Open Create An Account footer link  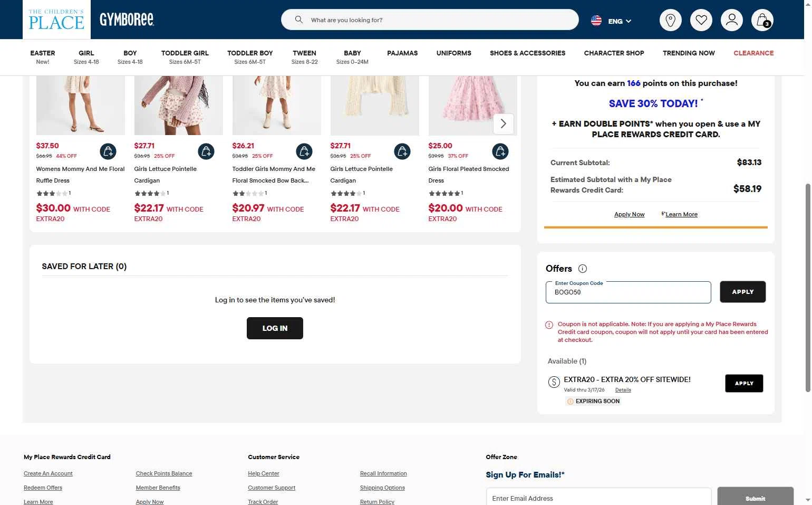tap(48, 473)
